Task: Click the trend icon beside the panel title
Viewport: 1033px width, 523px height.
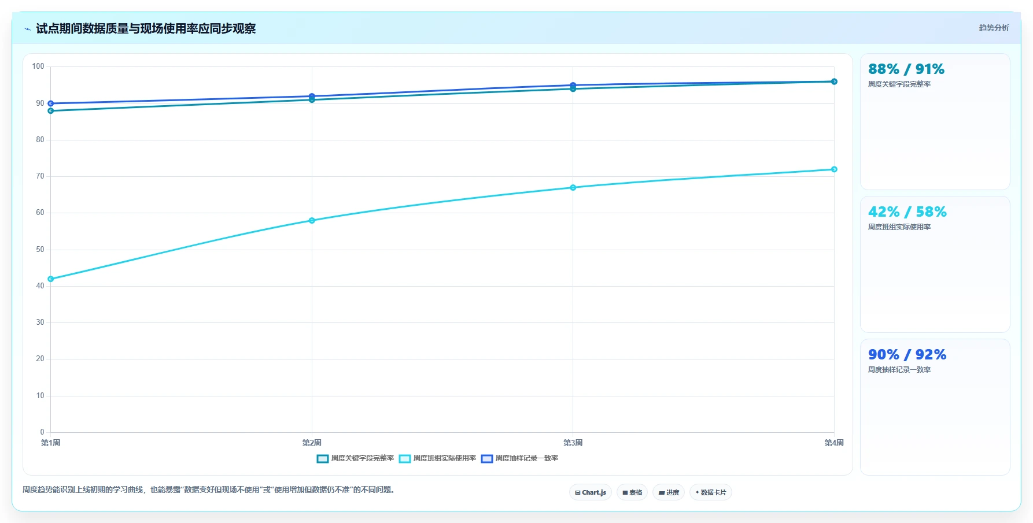Action: coord(27,29)
